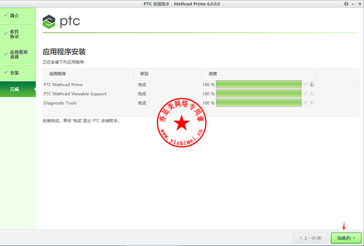
Task: Click 完成 status of Diagnostic Tools
Action: click(x=142, y=103)
